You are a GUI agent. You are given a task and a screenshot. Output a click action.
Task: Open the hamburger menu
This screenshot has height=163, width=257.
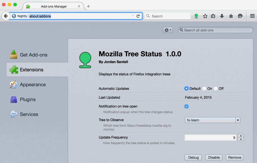coord(252,16)
